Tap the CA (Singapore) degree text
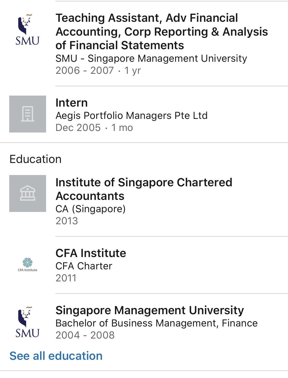This screenshot has width=288, height=378. pyautogui.click(x=91, y=209)
